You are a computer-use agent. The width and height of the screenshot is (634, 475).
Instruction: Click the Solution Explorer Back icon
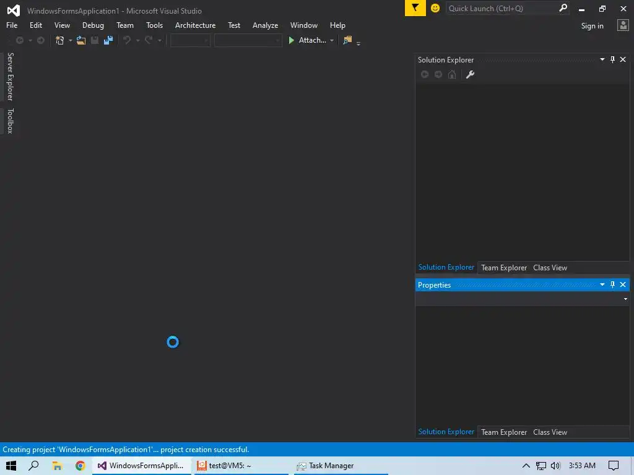pos(425,74)
